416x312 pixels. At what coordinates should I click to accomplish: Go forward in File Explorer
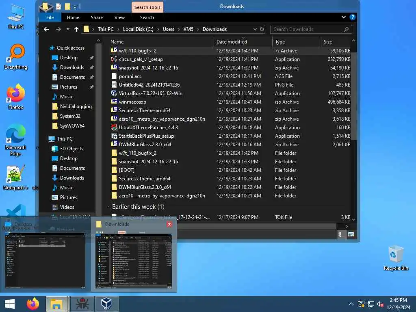pos(58,29)
